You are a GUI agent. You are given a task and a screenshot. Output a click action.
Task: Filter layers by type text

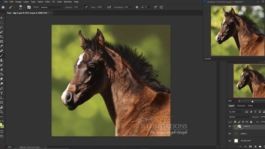[x=255, y=112]
